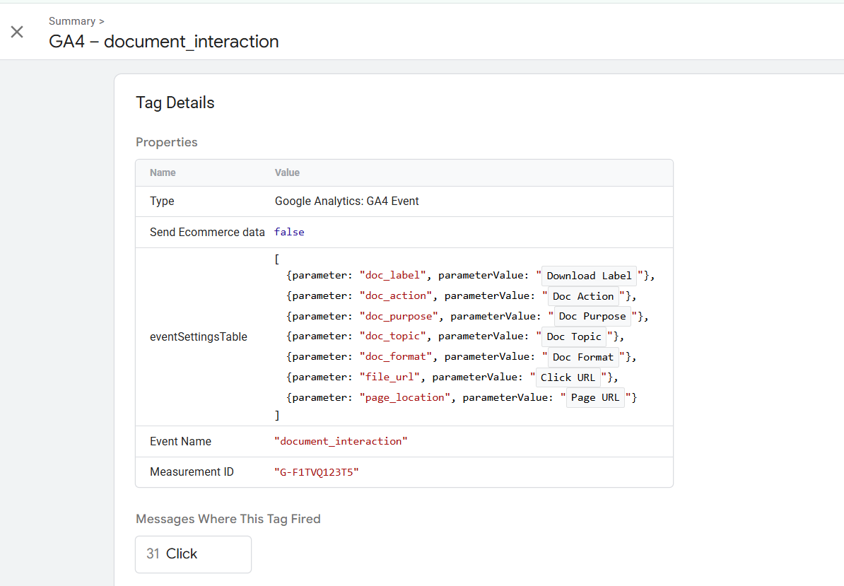Click the Measurement ID value G-F1TVQ123T5

(317, 472)
